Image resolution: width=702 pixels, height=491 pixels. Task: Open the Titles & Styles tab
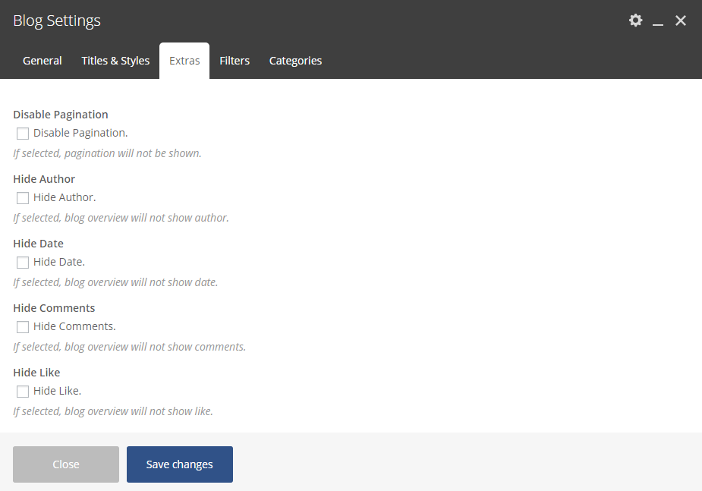pos(115,61)
